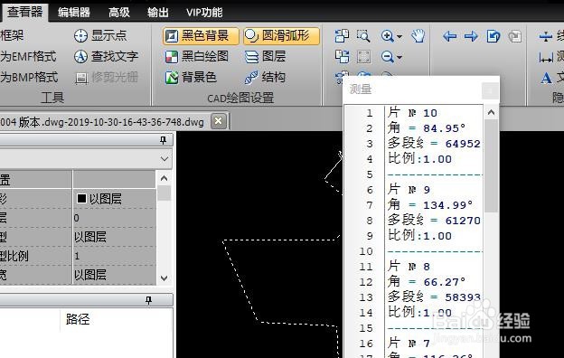This screenshot has width=564, height=358.
Task: Select the layer value 0 cell
Action: [115, 218]
